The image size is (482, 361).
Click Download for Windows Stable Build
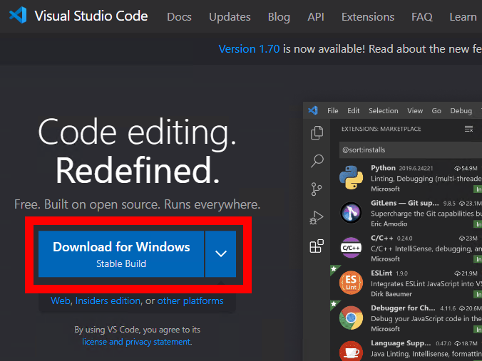coord(121,254)
